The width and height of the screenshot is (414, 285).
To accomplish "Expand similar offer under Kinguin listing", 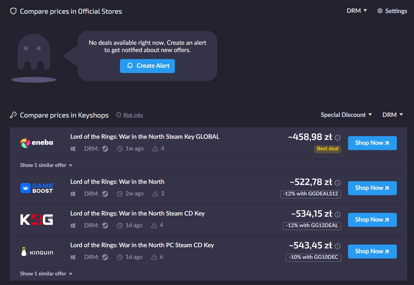I will (46, 274).
